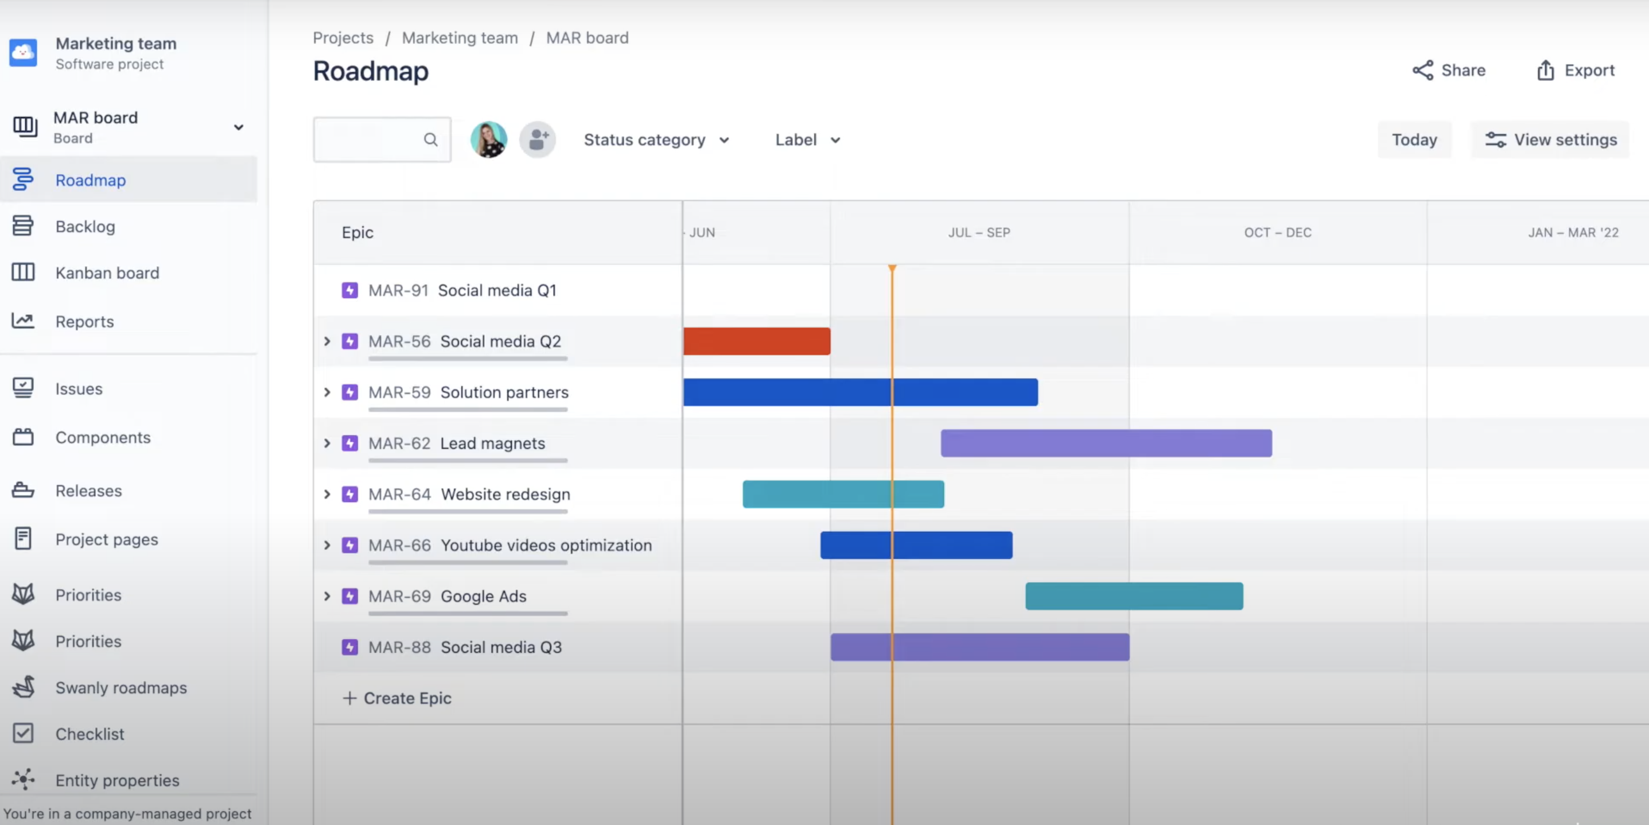The height and width of the screenshot is (825, 1649).
Task: Expand the MAR board switcher chevron
Action: point(238,127)
